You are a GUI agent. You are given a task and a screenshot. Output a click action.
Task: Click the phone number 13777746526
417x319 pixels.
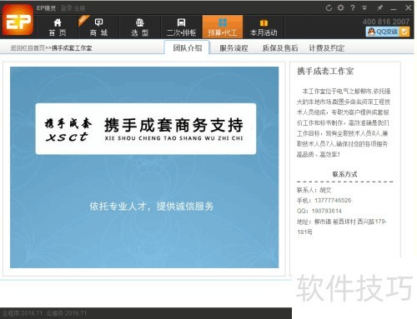click(333, 201)
